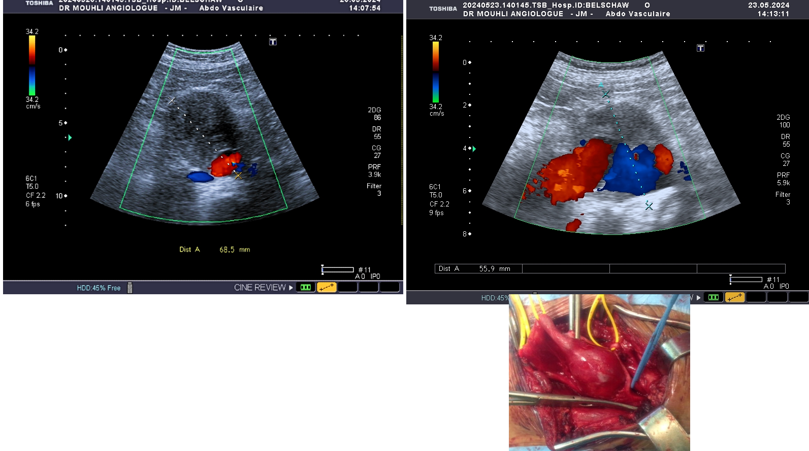Click the green cine film icon in left panel
Screen dimensions: 809x451
[x=306, y=288]
